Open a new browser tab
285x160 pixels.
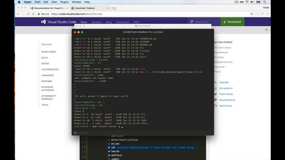(114, 8)
